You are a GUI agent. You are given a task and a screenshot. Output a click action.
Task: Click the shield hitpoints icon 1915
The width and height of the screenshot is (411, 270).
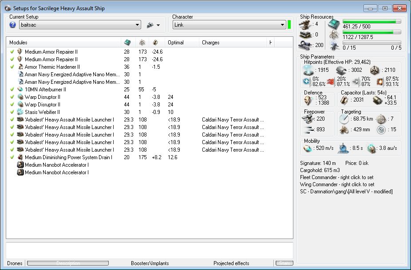[x=308, y=70]
